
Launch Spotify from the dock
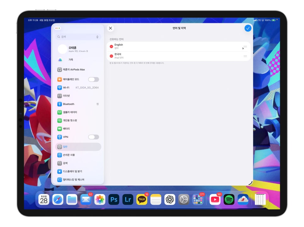click(229, 200)
